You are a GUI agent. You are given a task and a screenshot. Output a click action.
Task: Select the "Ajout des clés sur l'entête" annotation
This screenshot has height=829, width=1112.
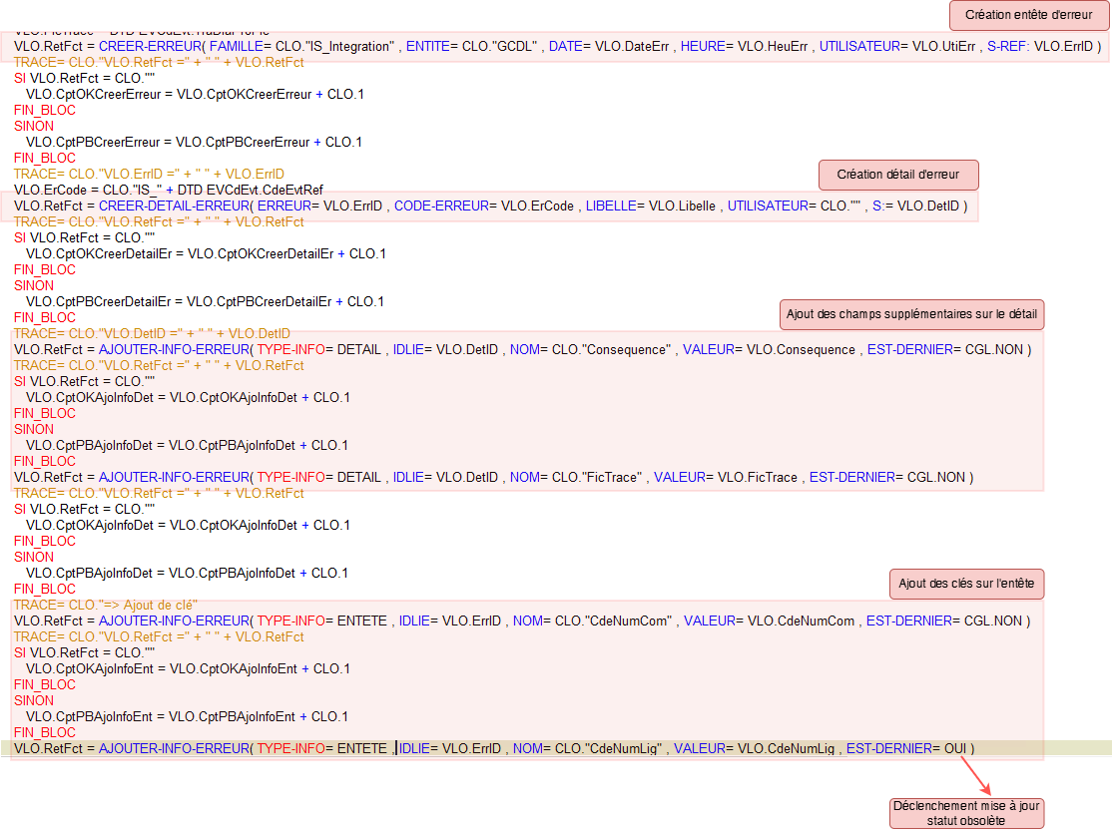(x=966, y=584)
